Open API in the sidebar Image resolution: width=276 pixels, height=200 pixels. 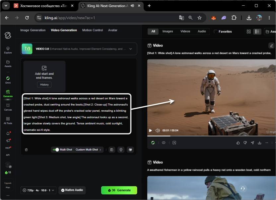pyautogui.click(x=8, y=155)
